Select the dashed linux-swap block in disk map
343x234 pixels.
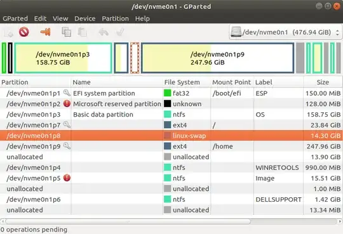coord(135,58)
